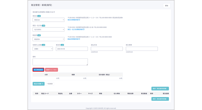Viewport: 202px width, 110px height.
Task: Open the 仕入先001 supplier dropdown
Action: coord(48,29)
